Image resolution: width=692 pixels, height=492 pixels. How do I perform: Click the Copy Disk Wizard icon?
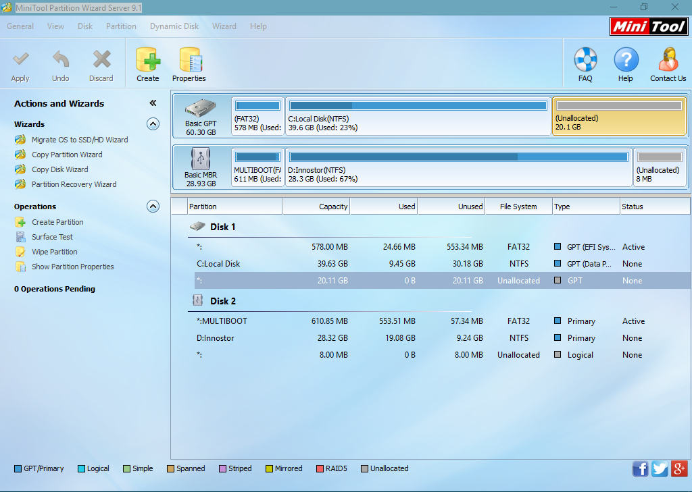20,169
